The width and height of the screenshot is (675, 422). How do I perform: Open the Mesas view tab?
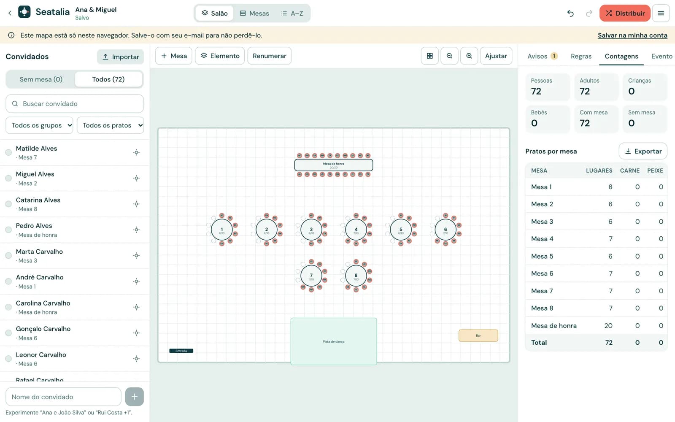click(x=254, y=13)
